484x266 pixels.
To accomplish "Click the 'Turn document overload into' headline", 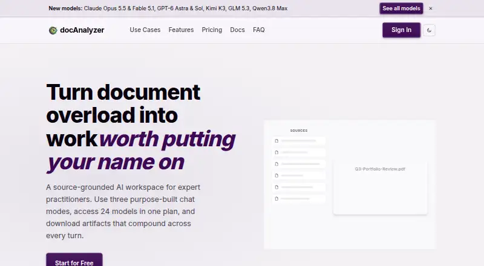I will (123, 103).
